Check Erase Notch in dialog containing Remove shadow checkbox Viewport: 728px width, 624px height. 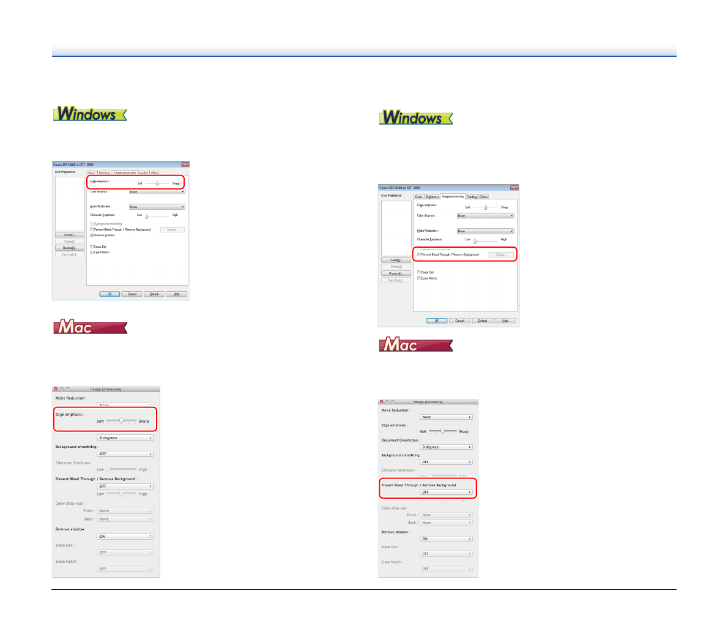(x=92, y=252)
